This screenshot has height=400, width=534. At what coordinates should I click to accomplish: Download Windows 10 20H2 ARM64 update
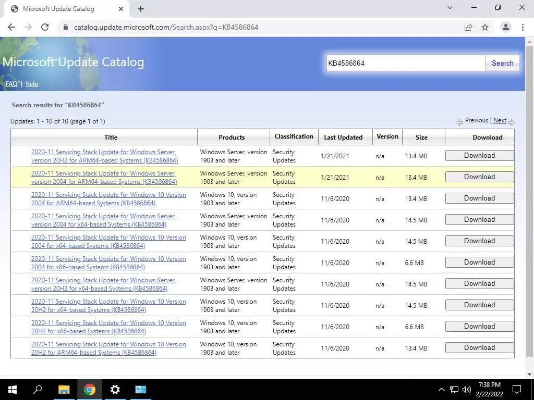[x=479, y=347]
